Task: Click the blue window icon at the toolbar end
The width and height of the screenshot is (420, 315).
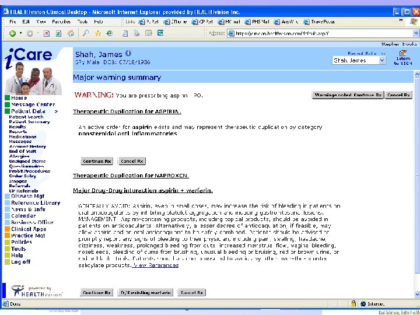Action: pos(160,33)
